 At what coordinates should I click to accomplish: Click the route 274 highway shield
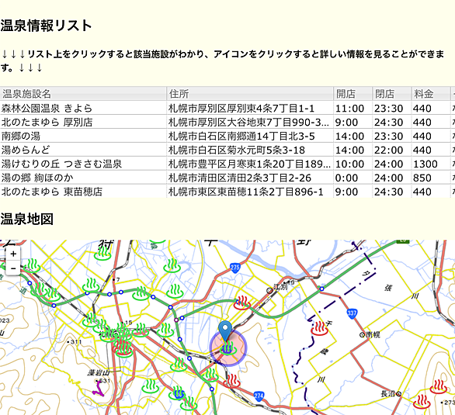coord(259,396)
